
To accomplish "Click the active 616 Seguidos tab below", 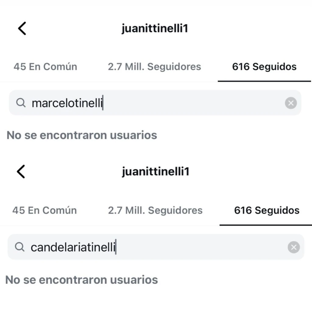I will point(266,210).
